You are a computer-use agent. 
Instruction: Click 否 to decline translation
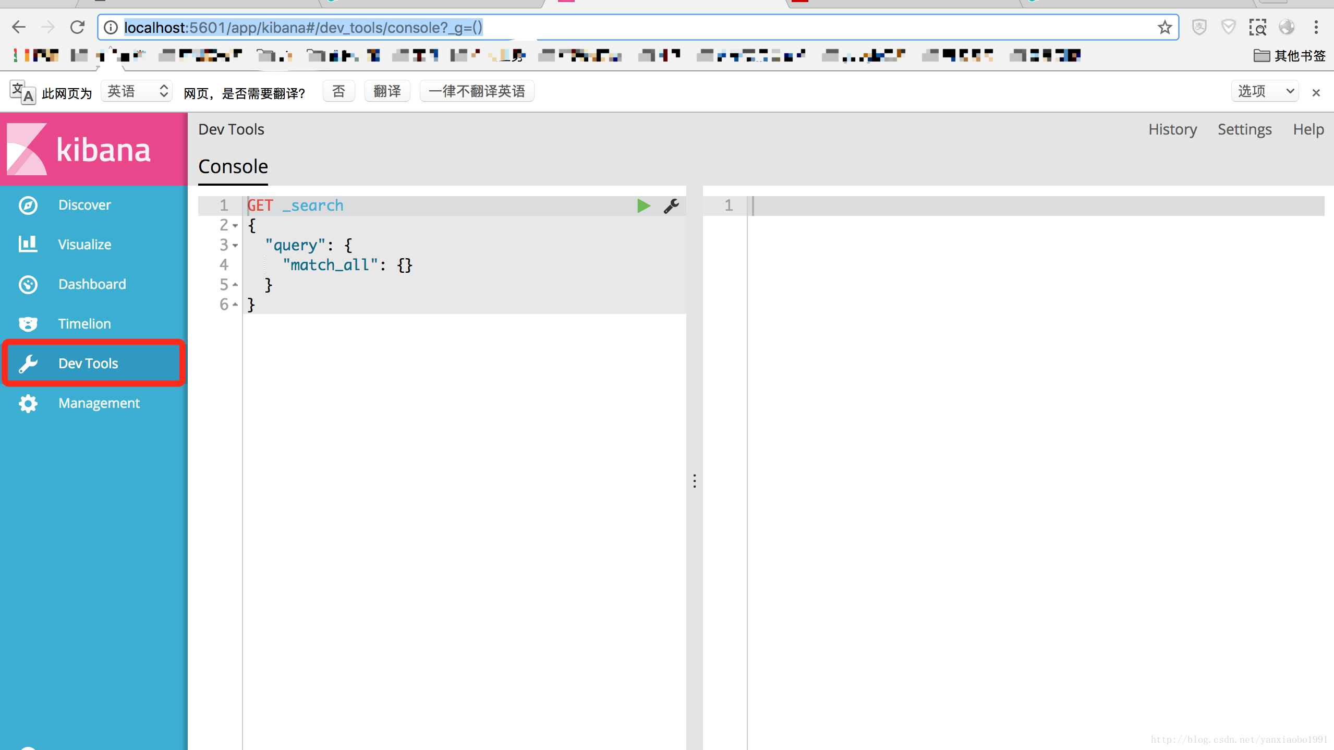[339, 91]
